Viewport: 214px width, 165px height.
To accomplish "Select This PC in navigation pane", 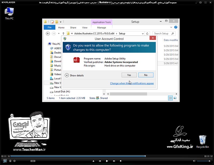I will [x=54, y=44].
